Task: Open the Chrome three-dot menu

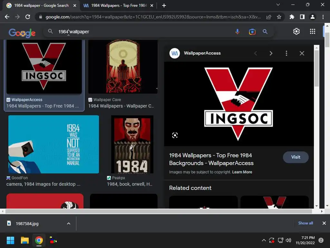Action: pos(323,17)
